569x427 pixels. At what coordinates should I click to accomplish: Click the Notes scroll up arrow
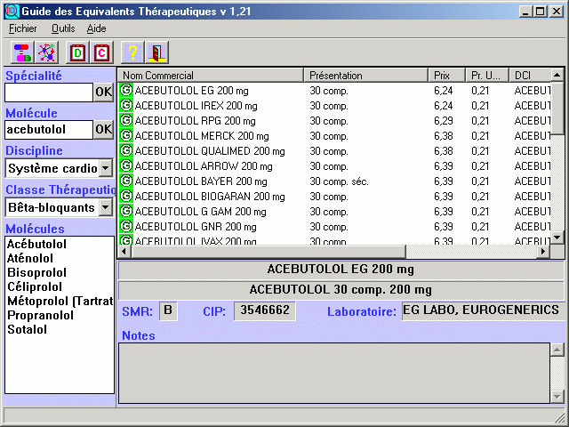[x=557, y=350]
